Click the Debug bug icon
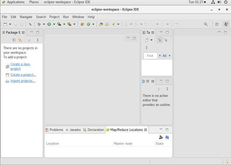The image size is (231, 165). point(39,24)
